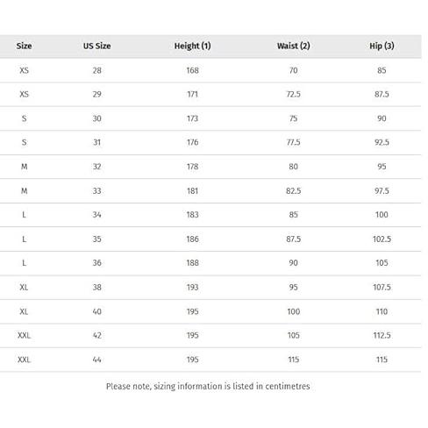Viewport: 428px width, 428px height.
Task: Click US Size 42 cell
Action: coord(96,335)
